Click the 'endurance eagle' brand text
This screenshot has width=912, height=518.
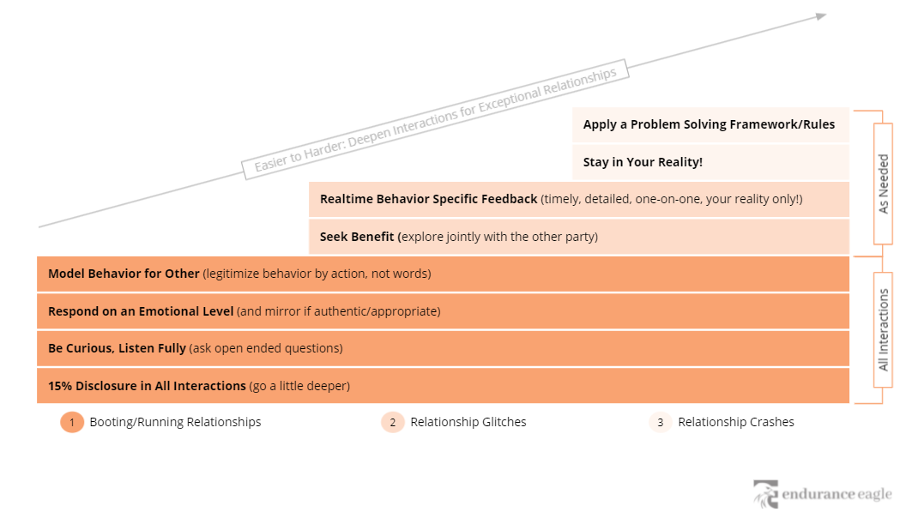[837, 495]
